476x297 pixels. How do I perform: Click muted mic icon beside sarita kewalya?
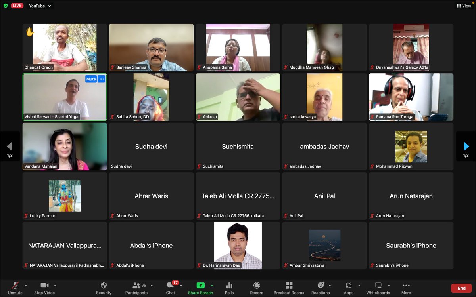click(286, 117)
